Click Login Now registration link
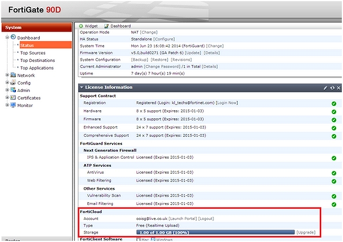The height and width of the screenshot is (242, 343). pyautogui.click(x=227, y=102)
